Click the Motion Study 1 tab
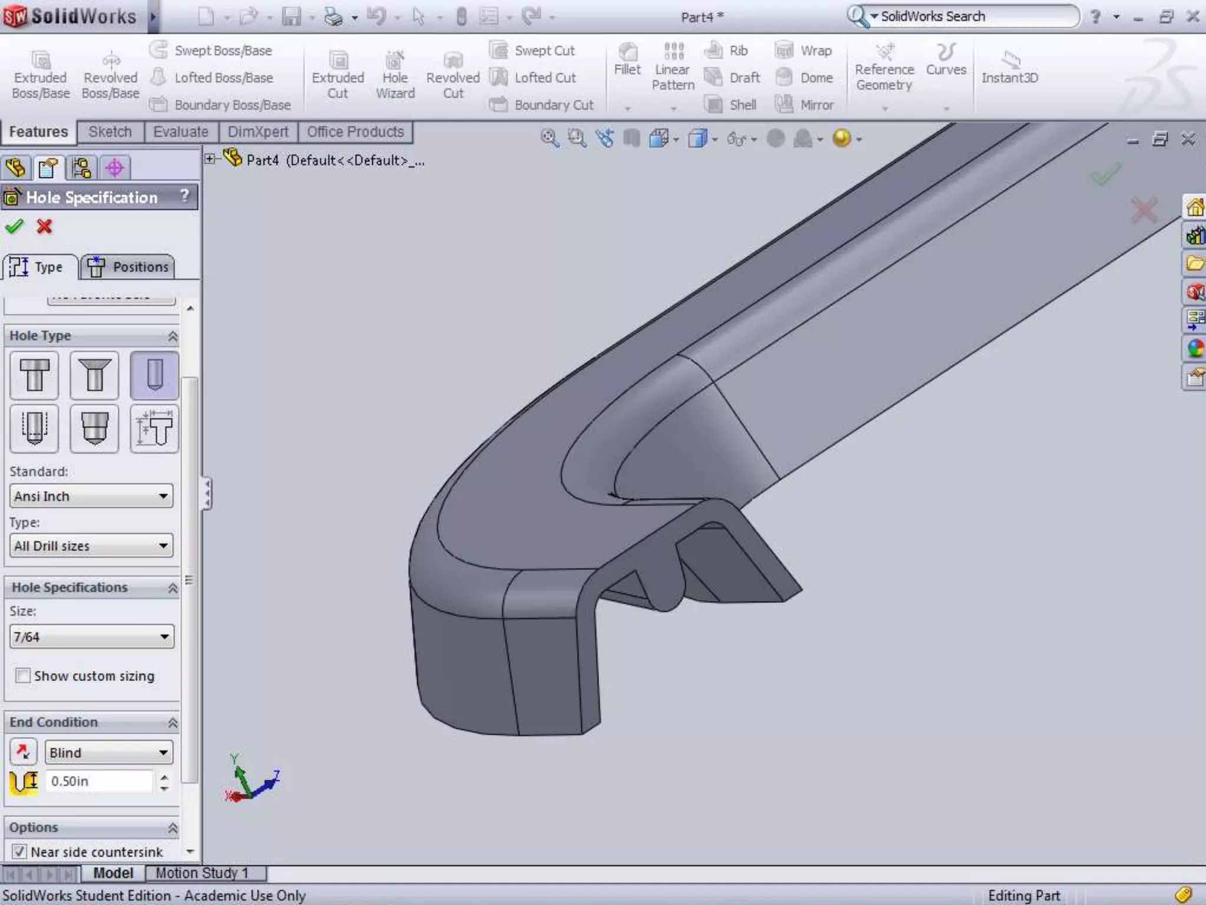 pos(202,873)
